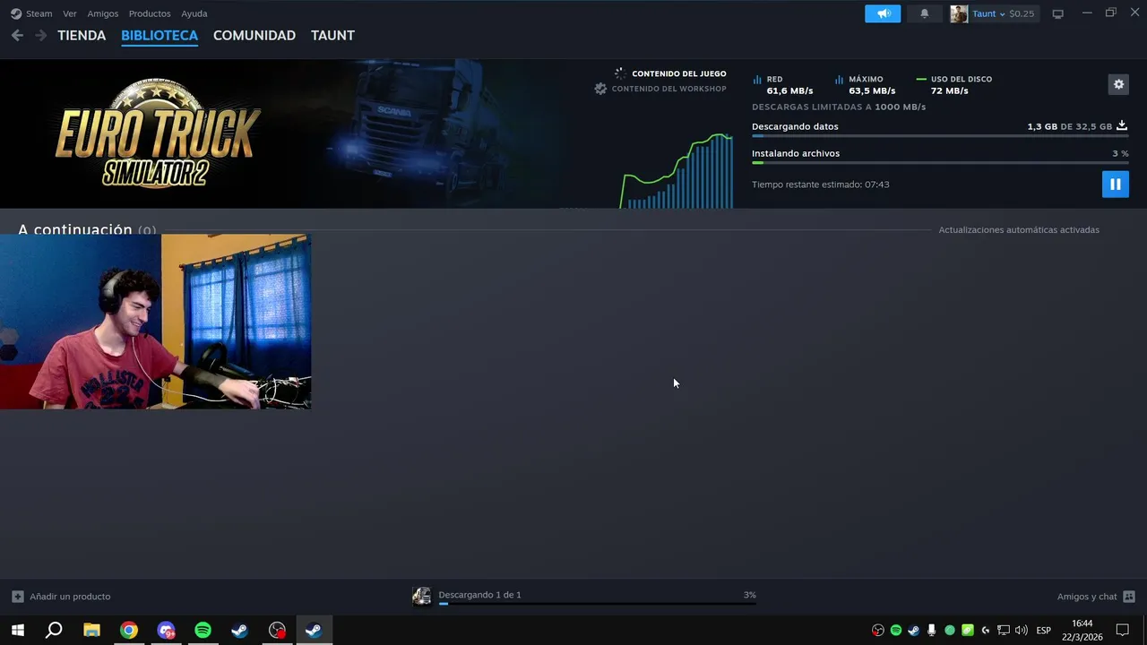Click the ESP language indicator
Screen dimensions: 1147x645
pyautogui.click(x=1044, y=631)
